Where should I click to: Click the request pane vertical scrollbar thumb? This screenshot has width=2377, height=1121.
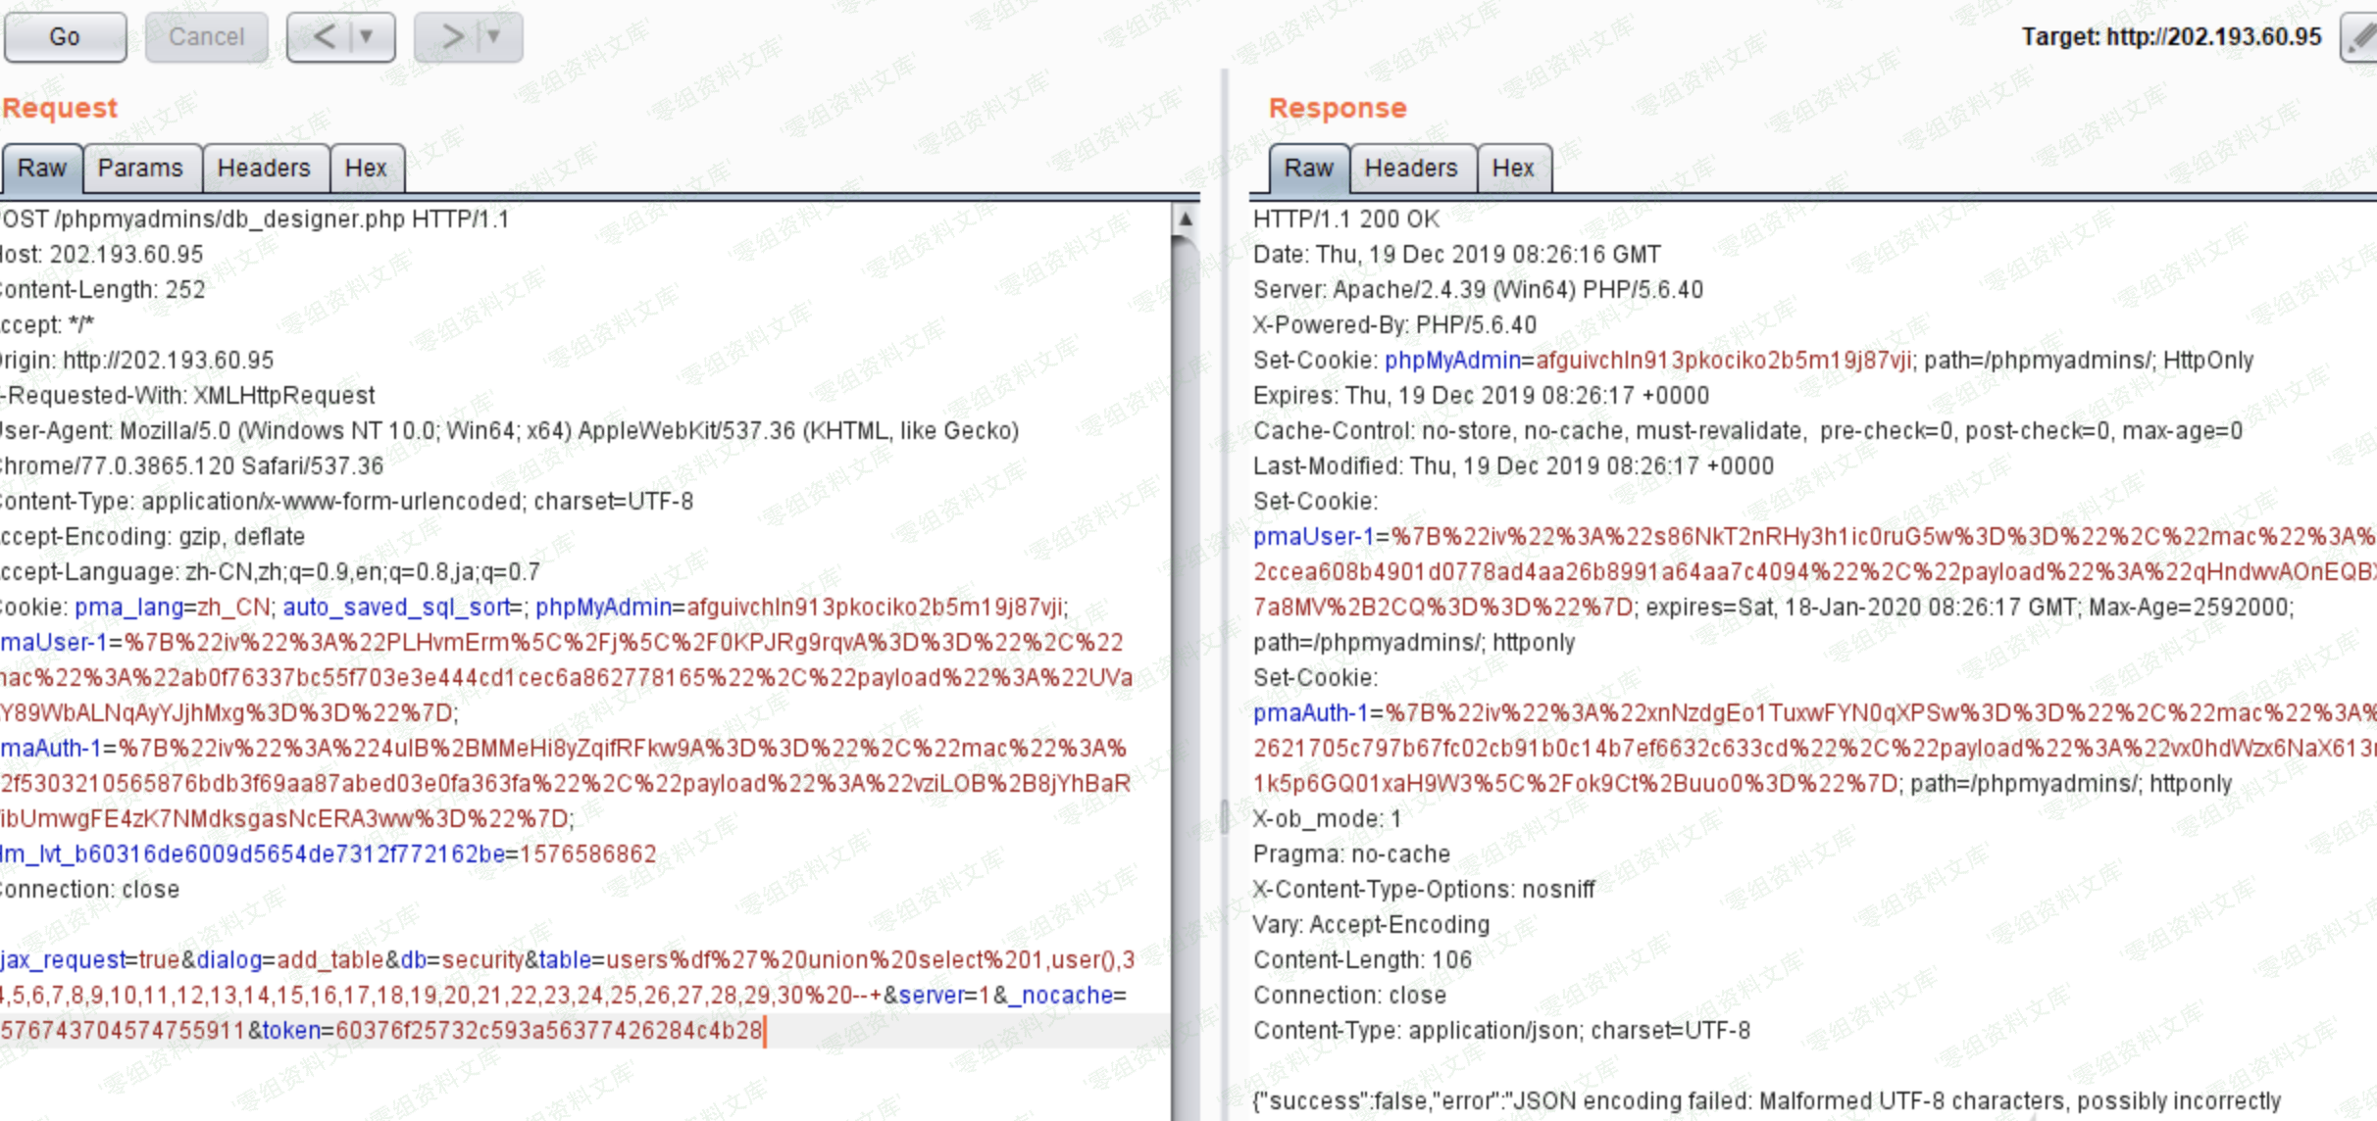click(1185, 588)
